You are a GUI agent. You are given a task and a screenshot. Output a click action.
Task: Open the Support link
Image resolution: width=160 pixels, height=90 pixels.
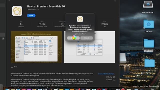pos(110,79)
